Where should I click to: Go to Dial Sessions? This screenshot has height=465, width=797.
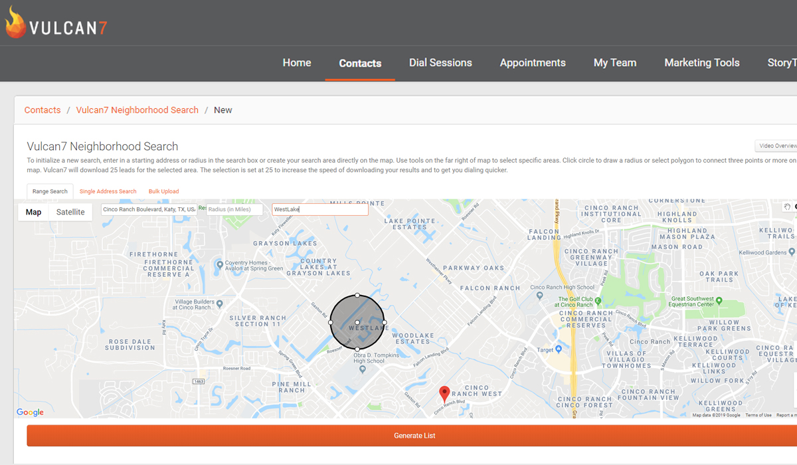click(x=440, y=63)
